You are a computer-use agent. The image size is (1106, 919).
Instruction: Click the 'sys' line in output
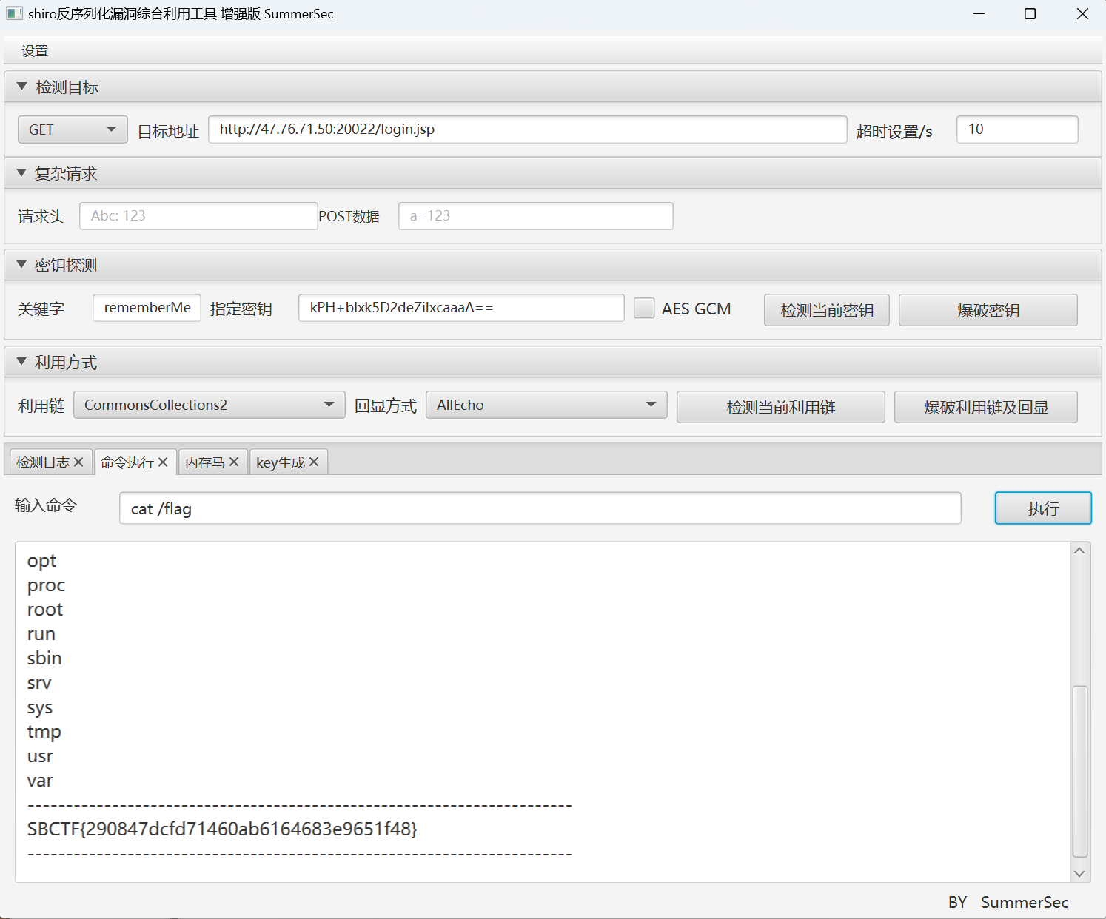[40, 707]
